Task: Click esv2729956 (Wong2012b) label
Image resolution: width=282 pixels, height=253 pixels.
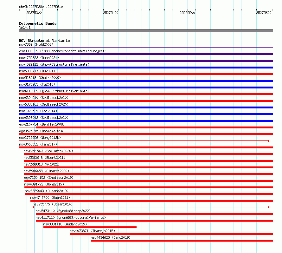Action: [x=40, y=138]
